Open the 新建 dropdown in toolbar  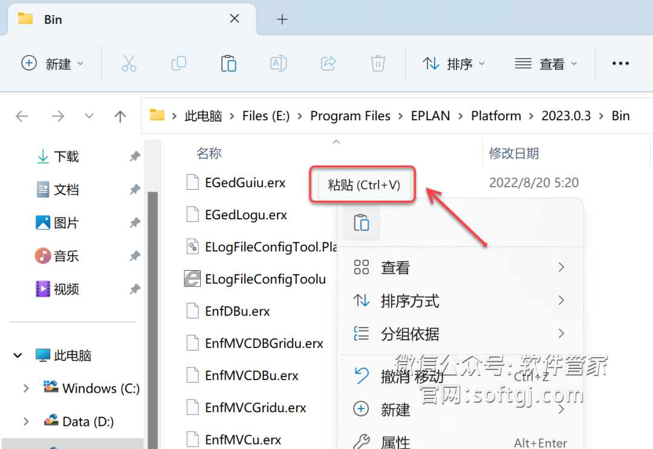53,63
